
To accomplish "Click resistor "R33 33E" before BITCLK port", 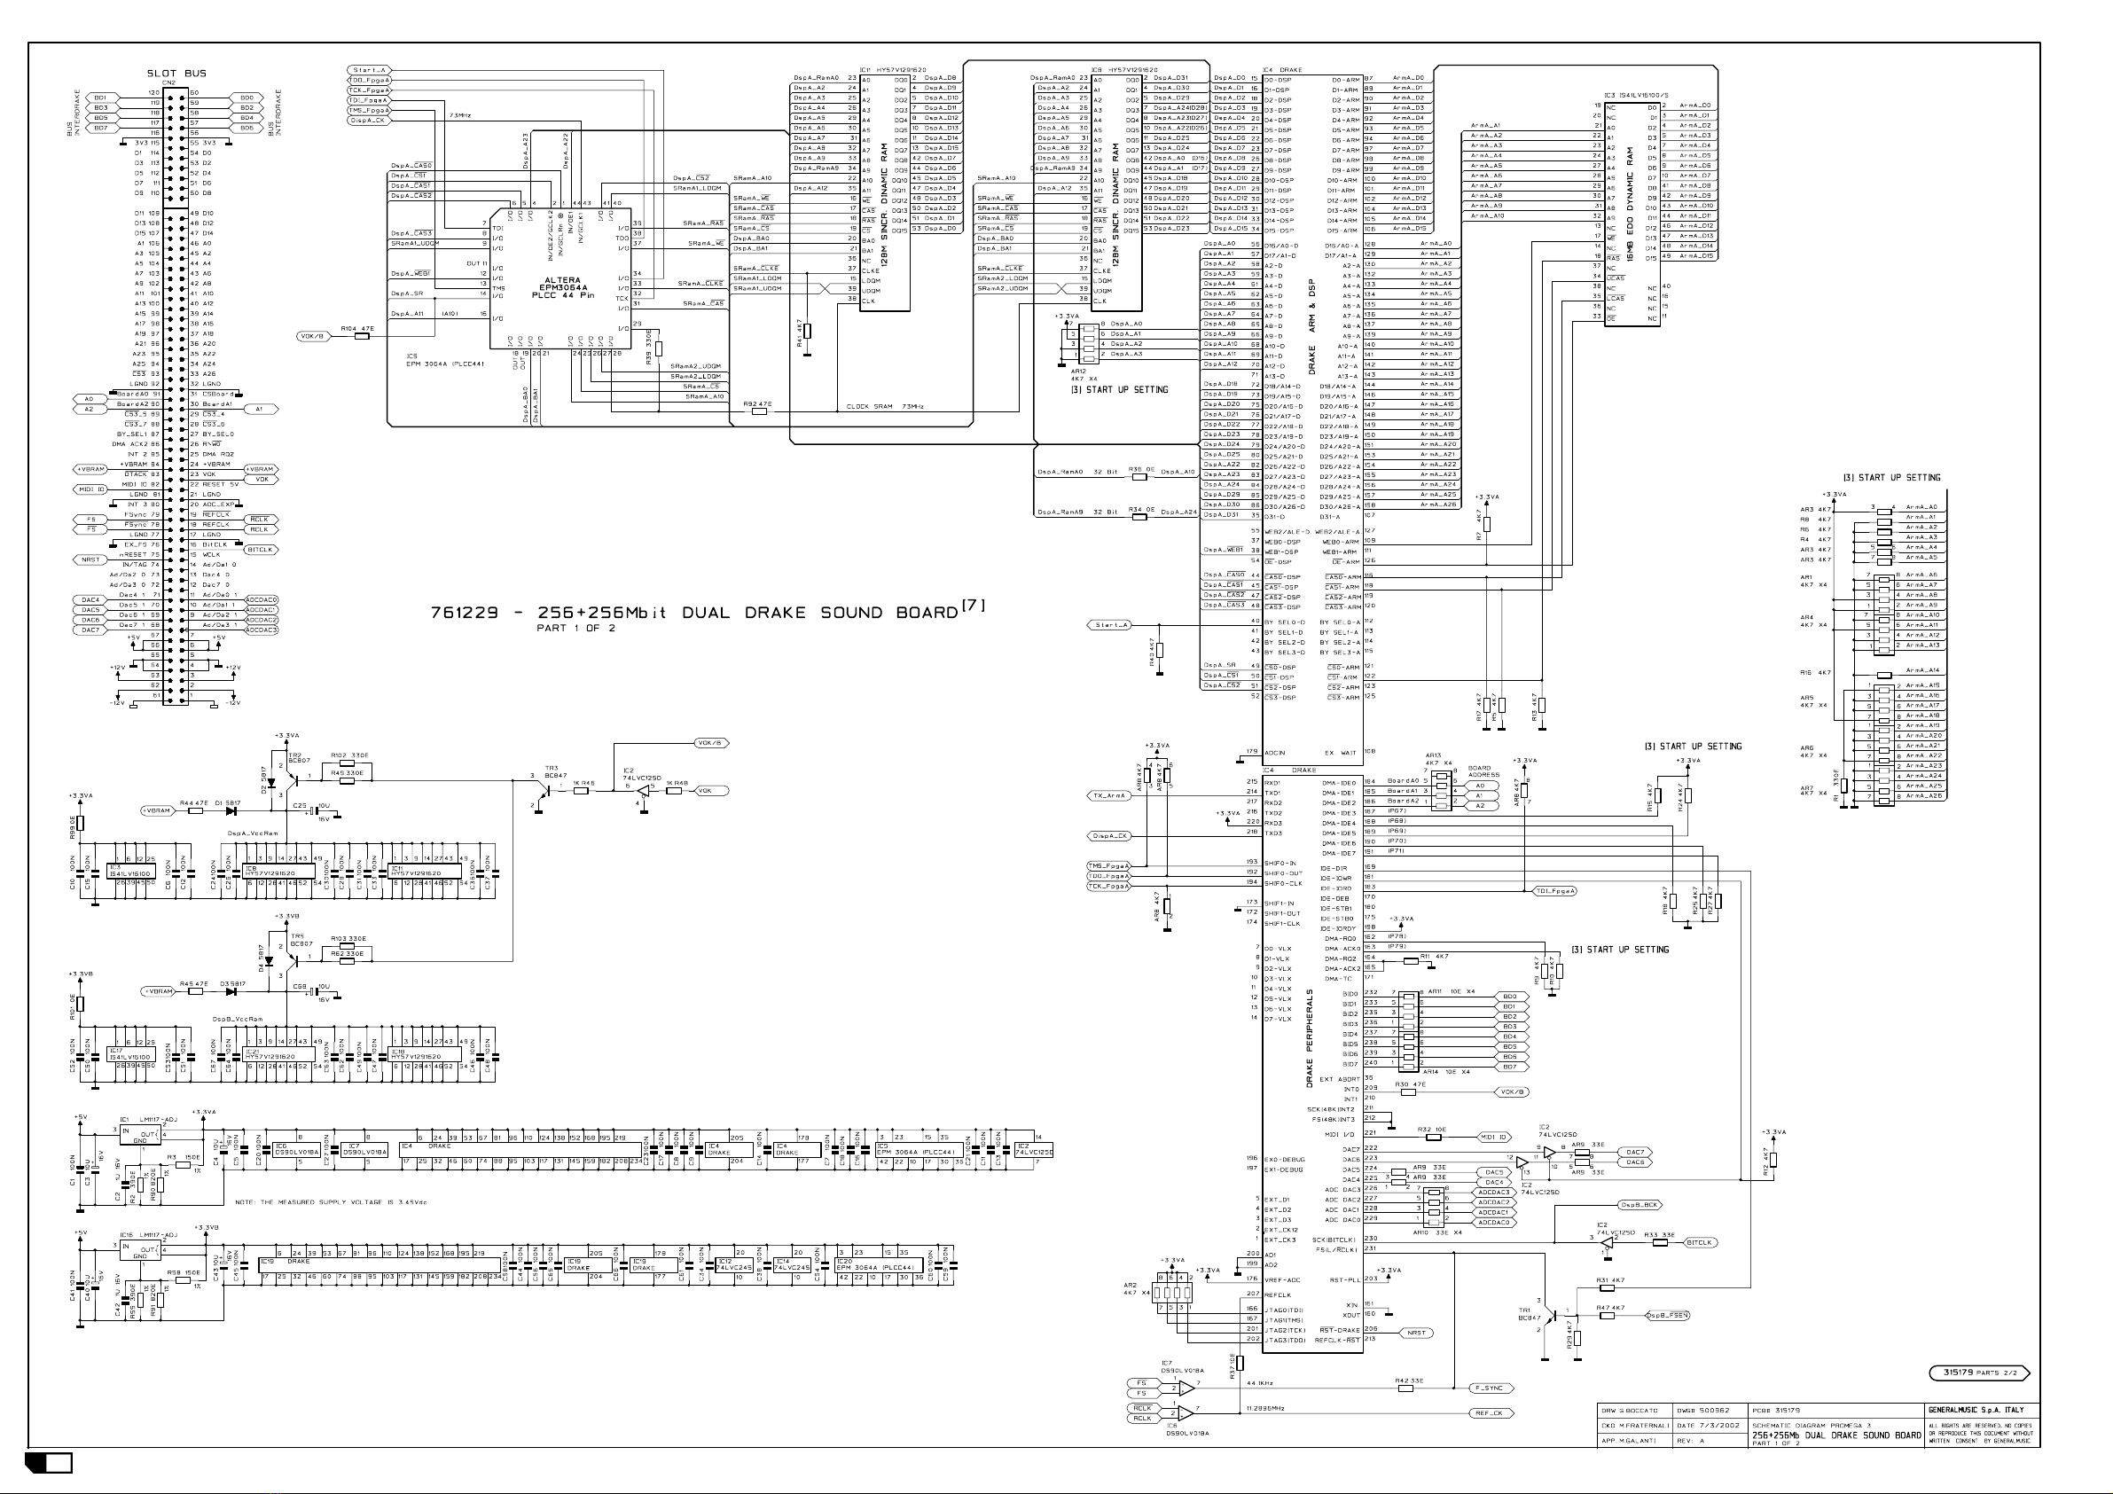I will (x=1660, y=1243).
